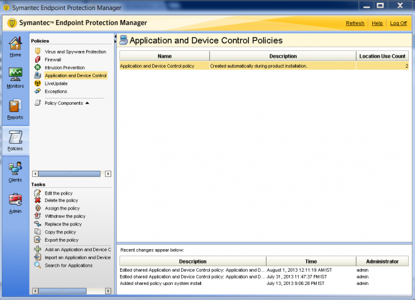The image size is (415, 300).
Task: Click the Virus and Spyware Protection shield icon
Action: [x=38, y=51]
